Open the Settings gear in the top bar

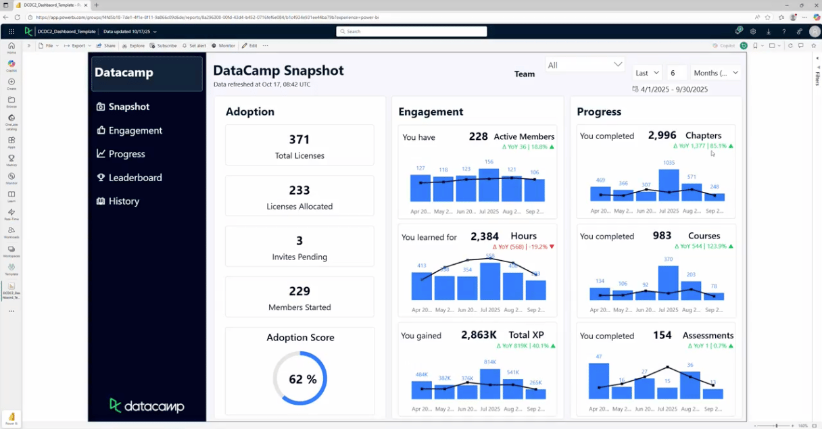753,31
